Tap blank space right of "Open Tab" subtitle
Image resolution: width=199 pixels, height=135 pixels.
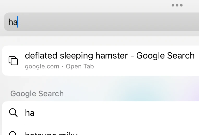pos(146,67)
